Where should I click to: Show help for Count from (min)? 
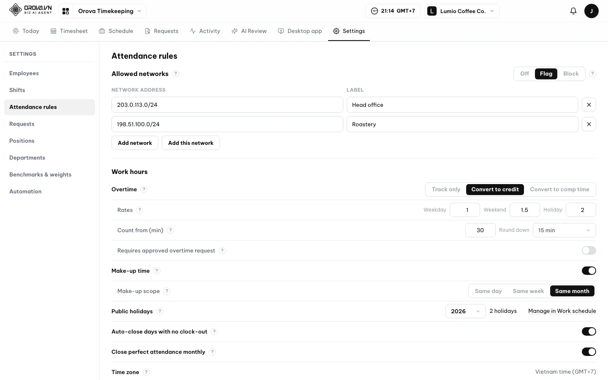(x=170, y=230)
